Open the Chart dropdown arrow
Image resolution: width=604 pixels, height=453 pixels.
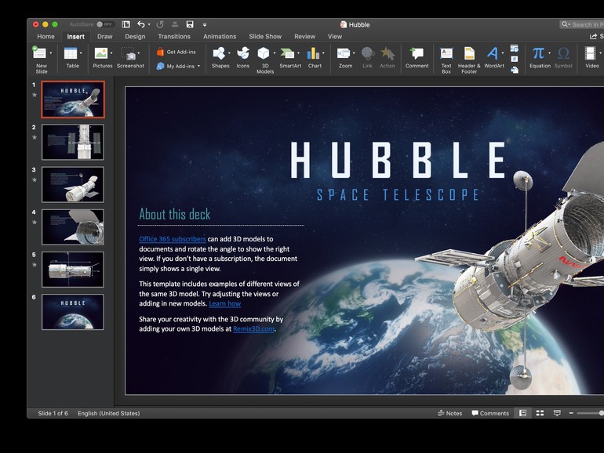pos(323,53)
